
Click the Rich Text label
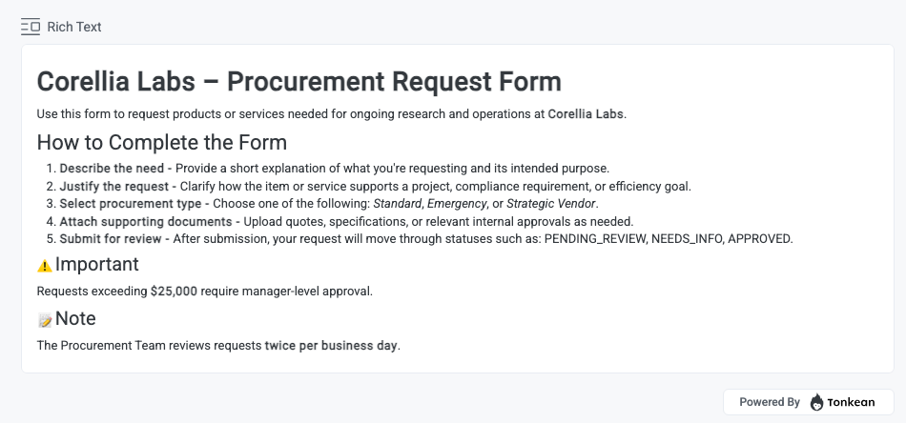point(74,27)
